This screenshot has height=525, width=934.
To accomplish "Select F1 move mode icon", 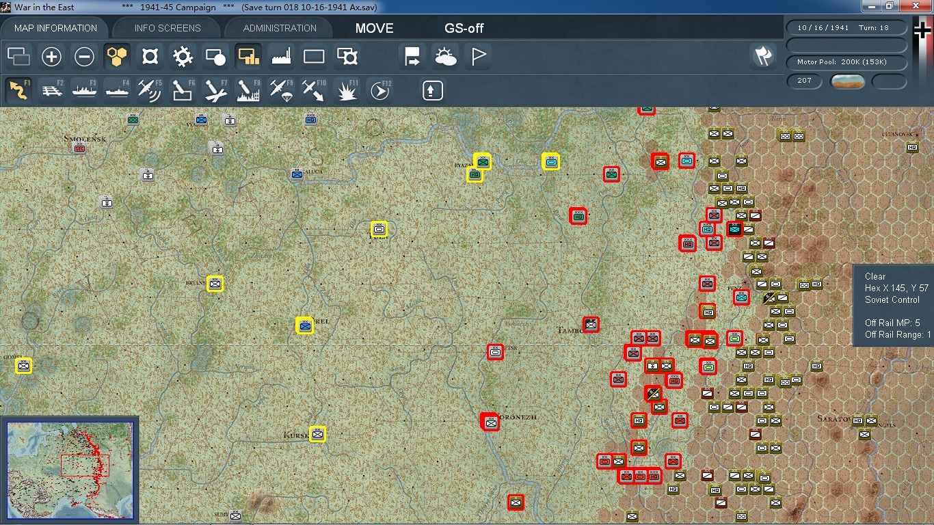I will [x=18, y=90].
